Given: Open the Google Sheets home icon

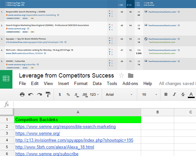Looking at the screenshot, I should point(6,78).
